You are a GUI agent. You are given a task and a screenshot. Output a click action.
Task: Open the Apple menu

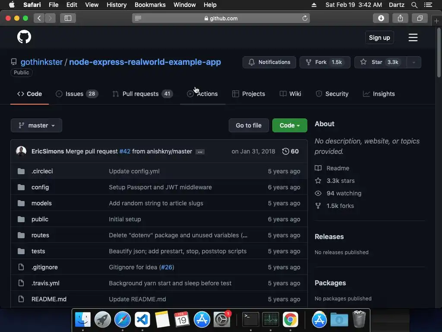point(12,5)
